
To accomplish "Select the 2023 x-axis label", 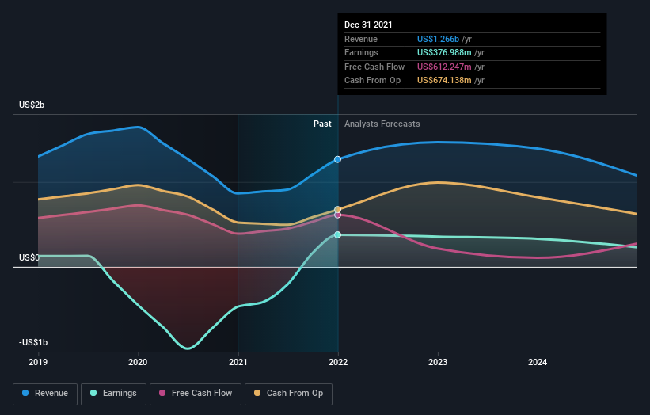I will (x=438, y=362).
